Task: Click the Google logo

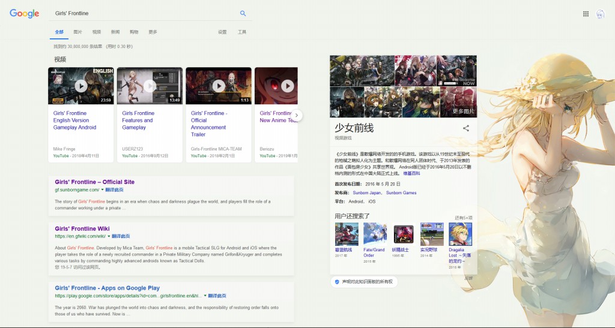Action: 24,14
